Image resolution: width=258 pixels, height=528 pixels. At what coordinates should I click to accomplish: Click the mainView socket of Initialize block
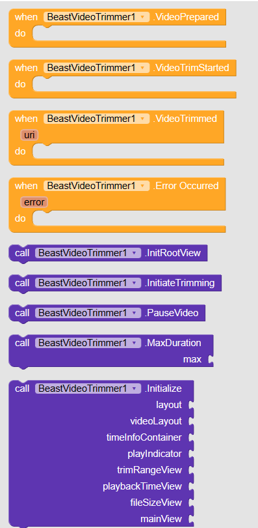[x=191, y=519]
